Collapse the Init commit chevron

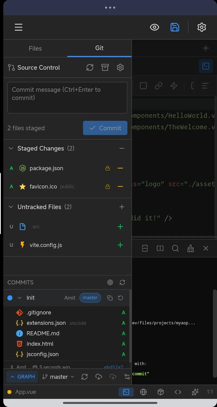pos(20,298)
